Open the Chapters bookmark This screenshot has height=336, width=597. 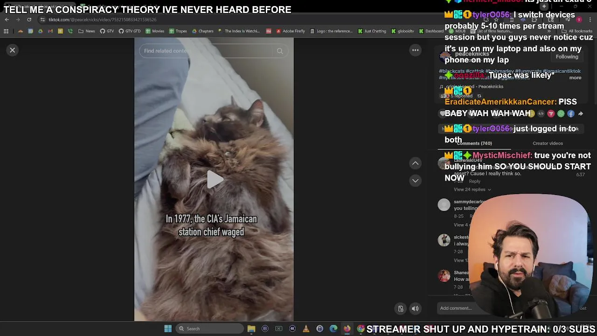(202, 31)
